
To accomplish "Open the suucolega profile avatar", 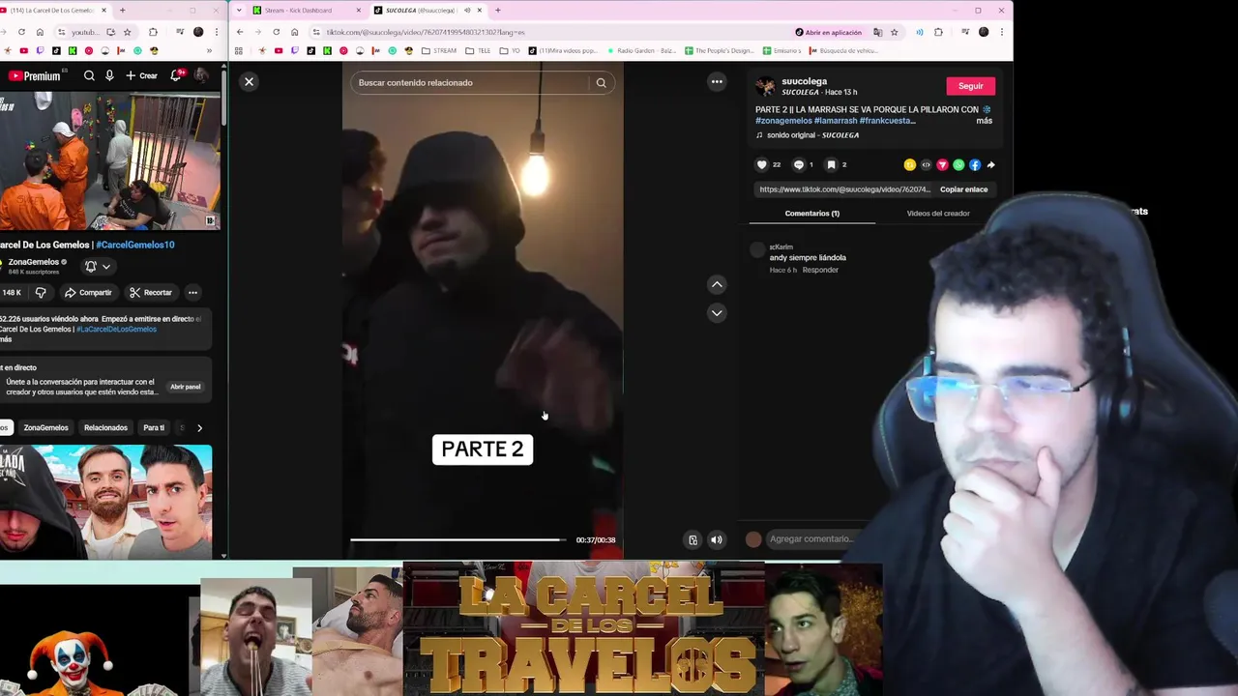I will coord(765,87).
